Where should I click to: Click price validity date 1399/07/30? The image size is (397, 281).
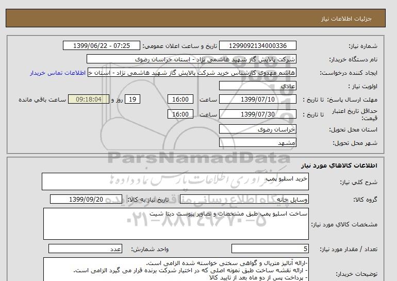(257, 114)
